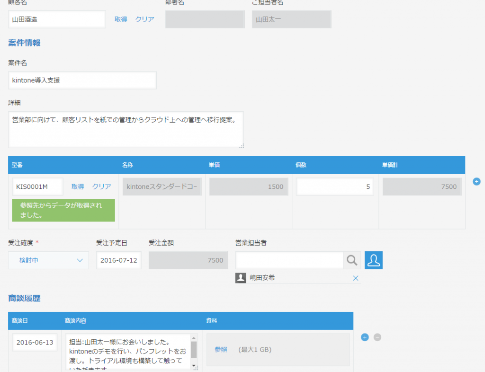Focus the 顧客名 field containing 山田酒造
The height and width of the screenshot is (372, 485).
point(57,19)
